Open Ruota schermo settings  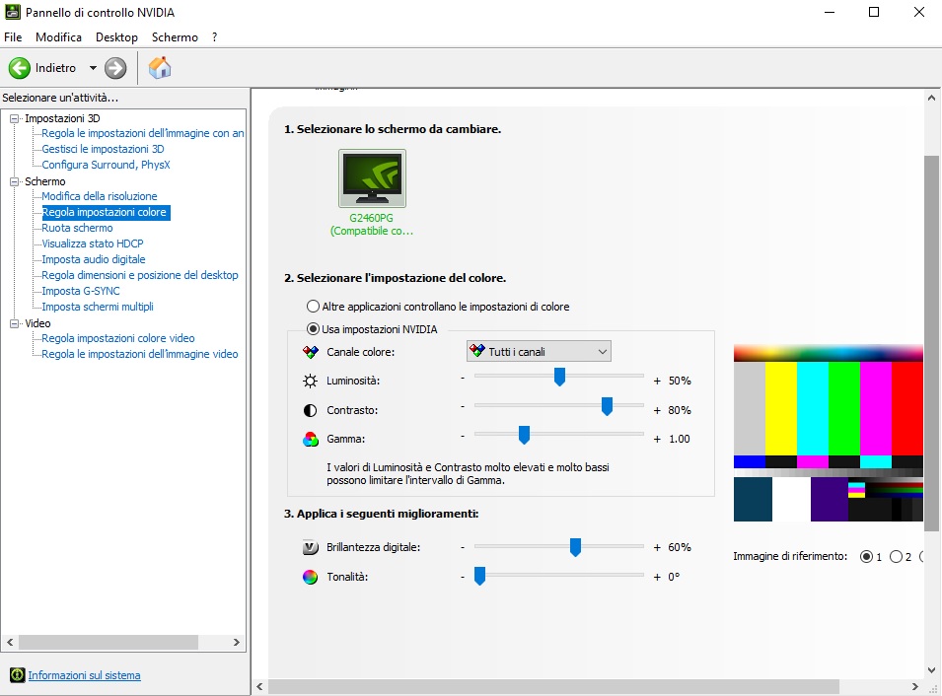[x=77, y=228]
